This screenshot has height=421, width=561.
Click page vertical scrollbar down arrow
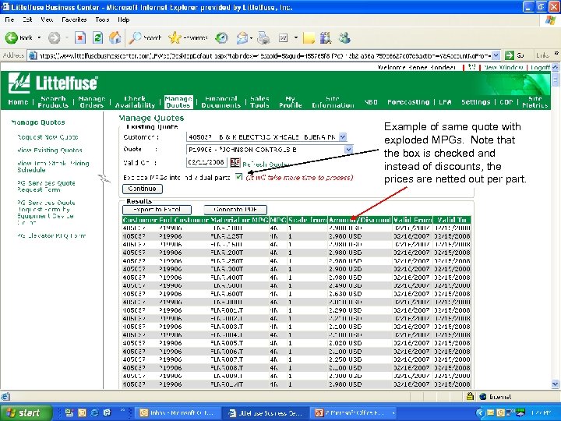[x=555, y=384]
